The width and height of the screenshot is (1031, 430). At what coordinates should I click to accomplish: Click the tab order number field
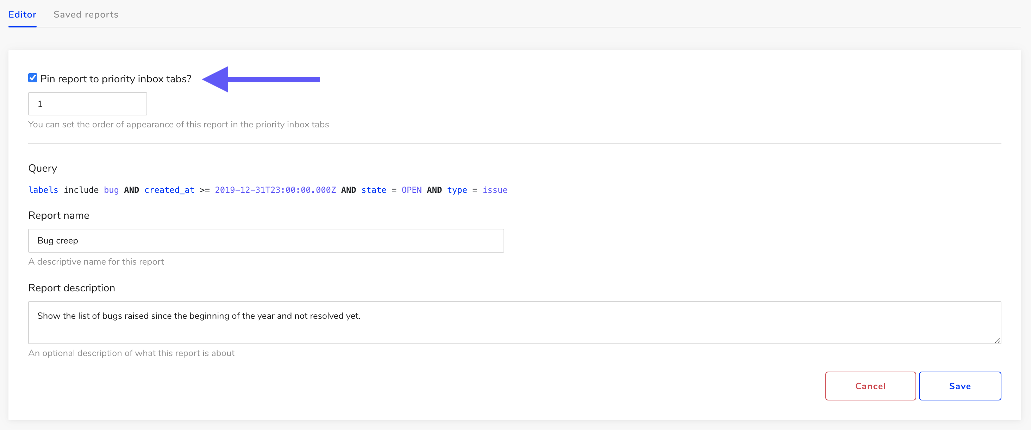click(x=88, y=104)
